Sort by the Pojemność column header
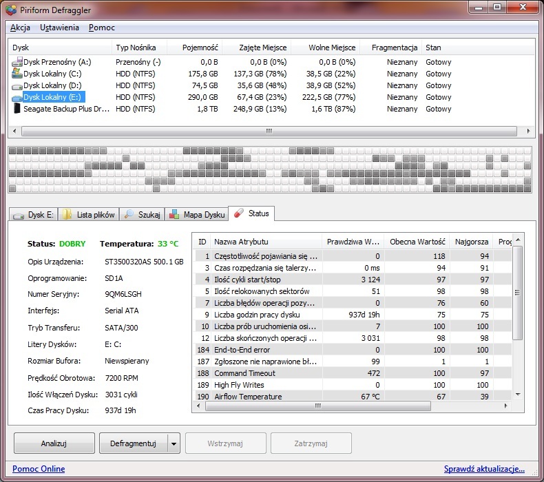The height and width of the screenshot is (482, 544). point(195,48)
